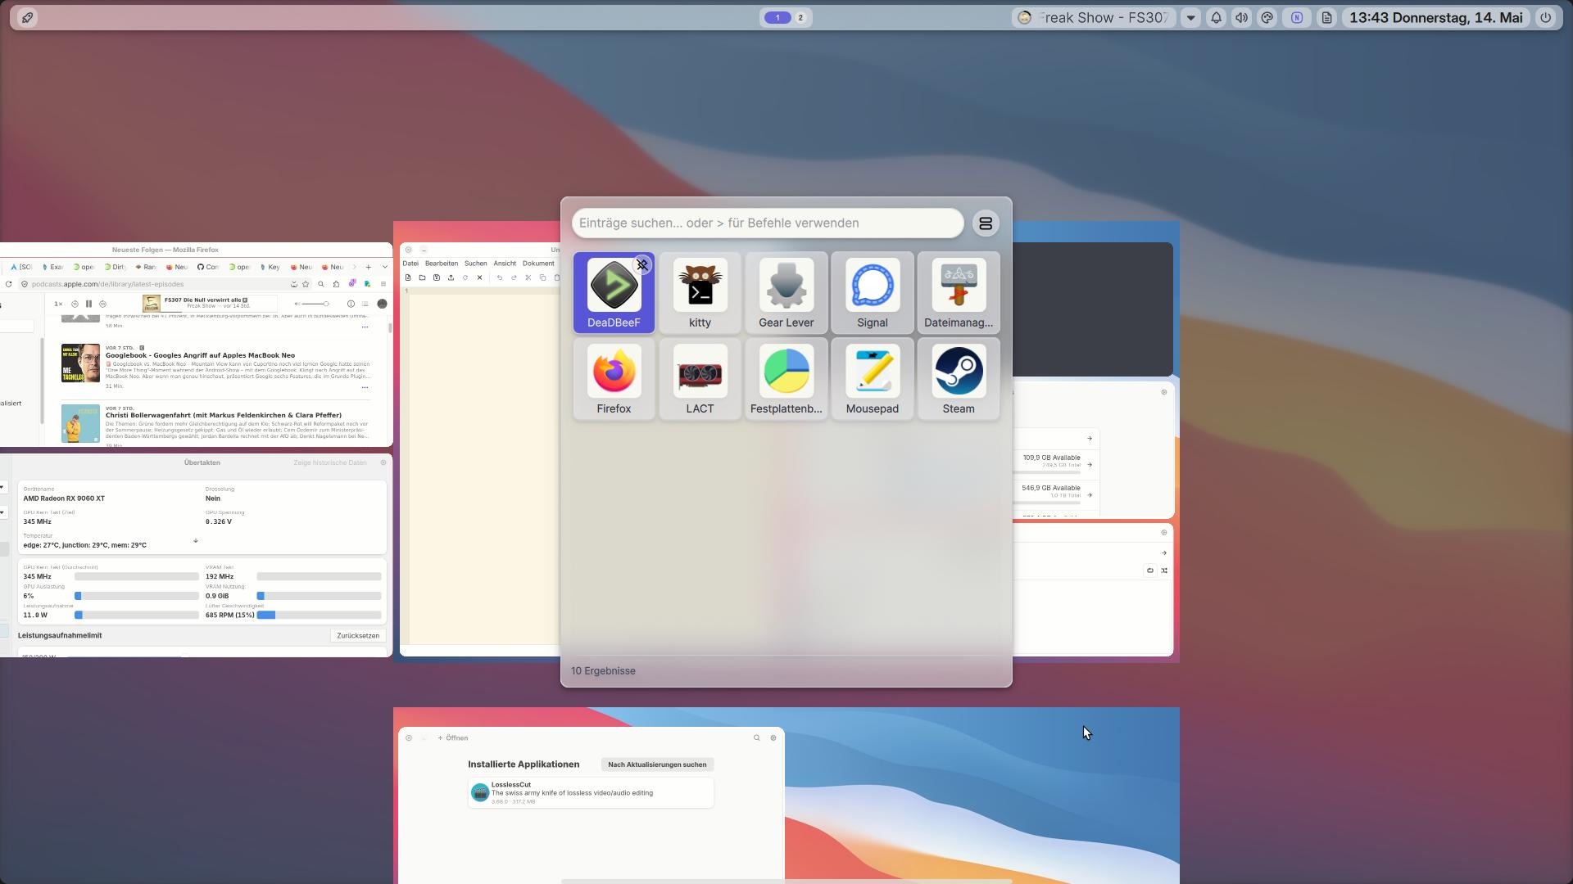Open the 109,9 GB Available disk row
The width and height of the screenshot is (1573, 884).
1056,464
